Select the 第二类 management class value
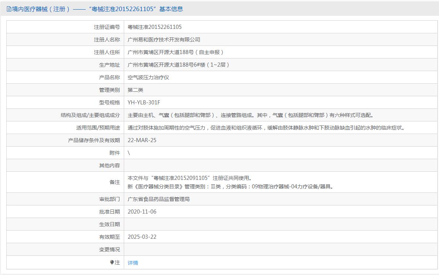Viewport: 439px width, 275px height. [x=136, y=90]
